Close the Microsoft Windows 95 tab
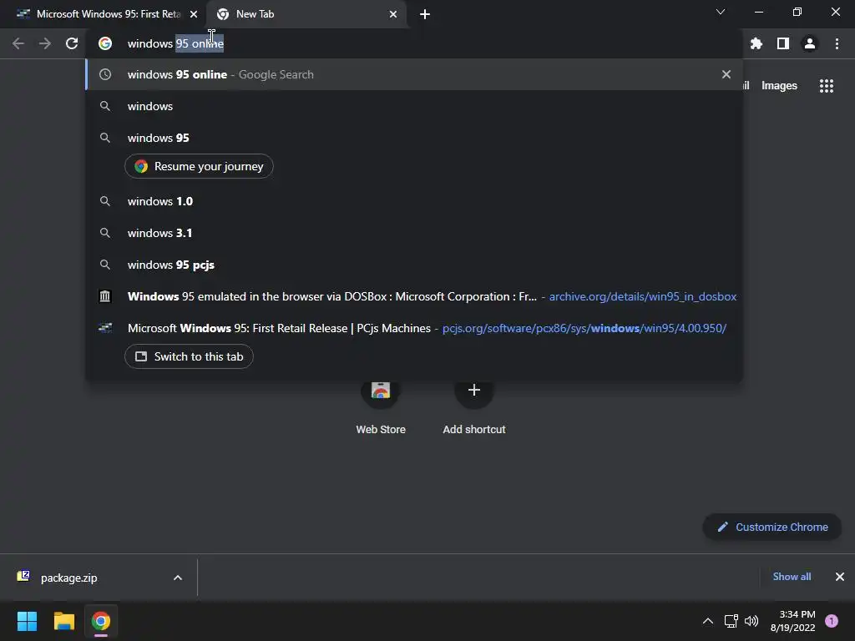Viewport: 855px width, 641px height. [194, 14]
